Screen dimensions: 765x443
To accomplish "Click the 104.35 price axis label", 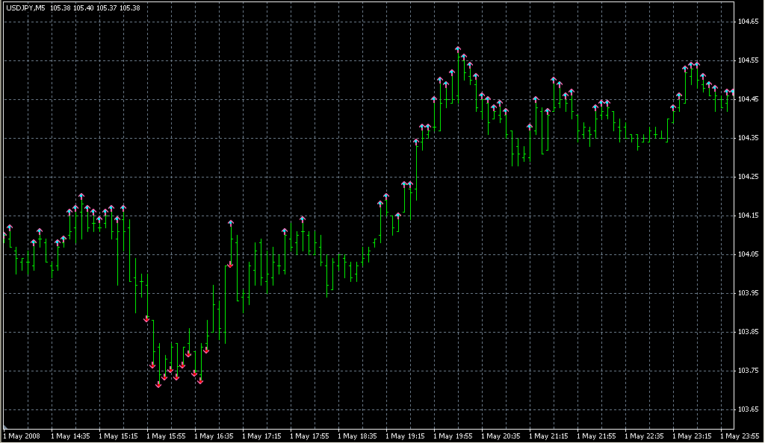I will point(749,138).
